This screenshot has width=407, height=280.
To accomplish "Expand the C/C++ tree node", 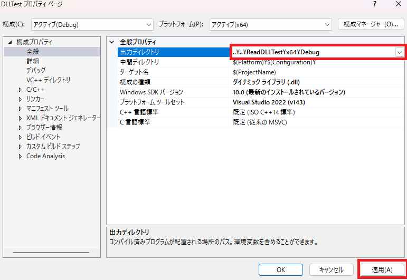I will pyautogui.click(x=20, y=90).
